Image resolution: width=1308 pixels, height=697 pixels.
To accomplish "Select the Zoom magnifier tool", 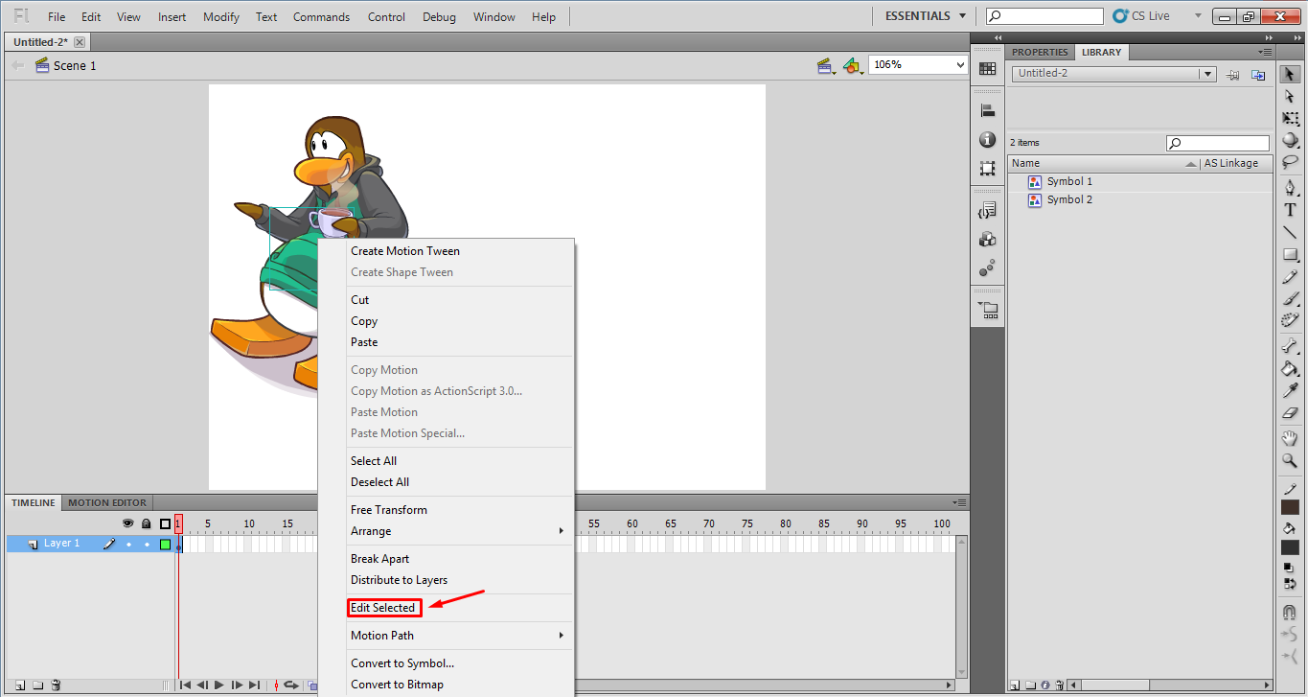I will pos(1290,460).
